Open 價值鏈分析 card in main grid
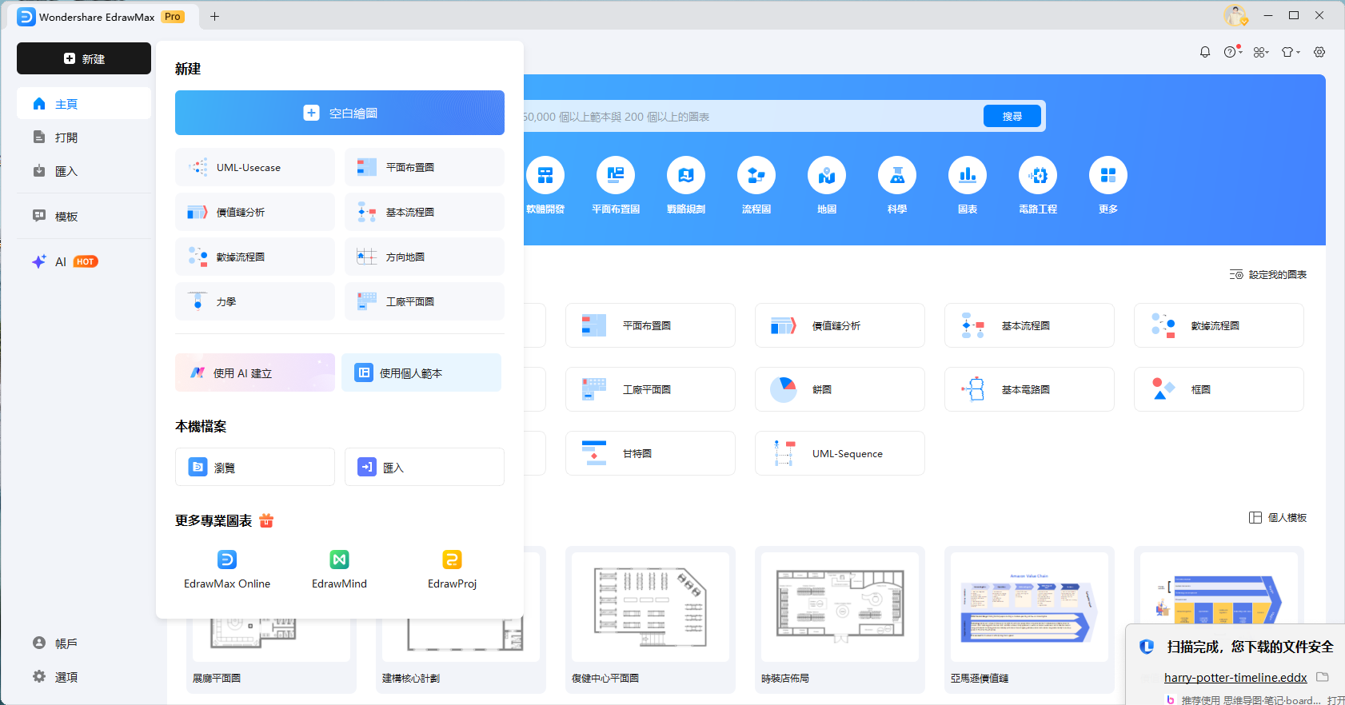 pos(840,325)
